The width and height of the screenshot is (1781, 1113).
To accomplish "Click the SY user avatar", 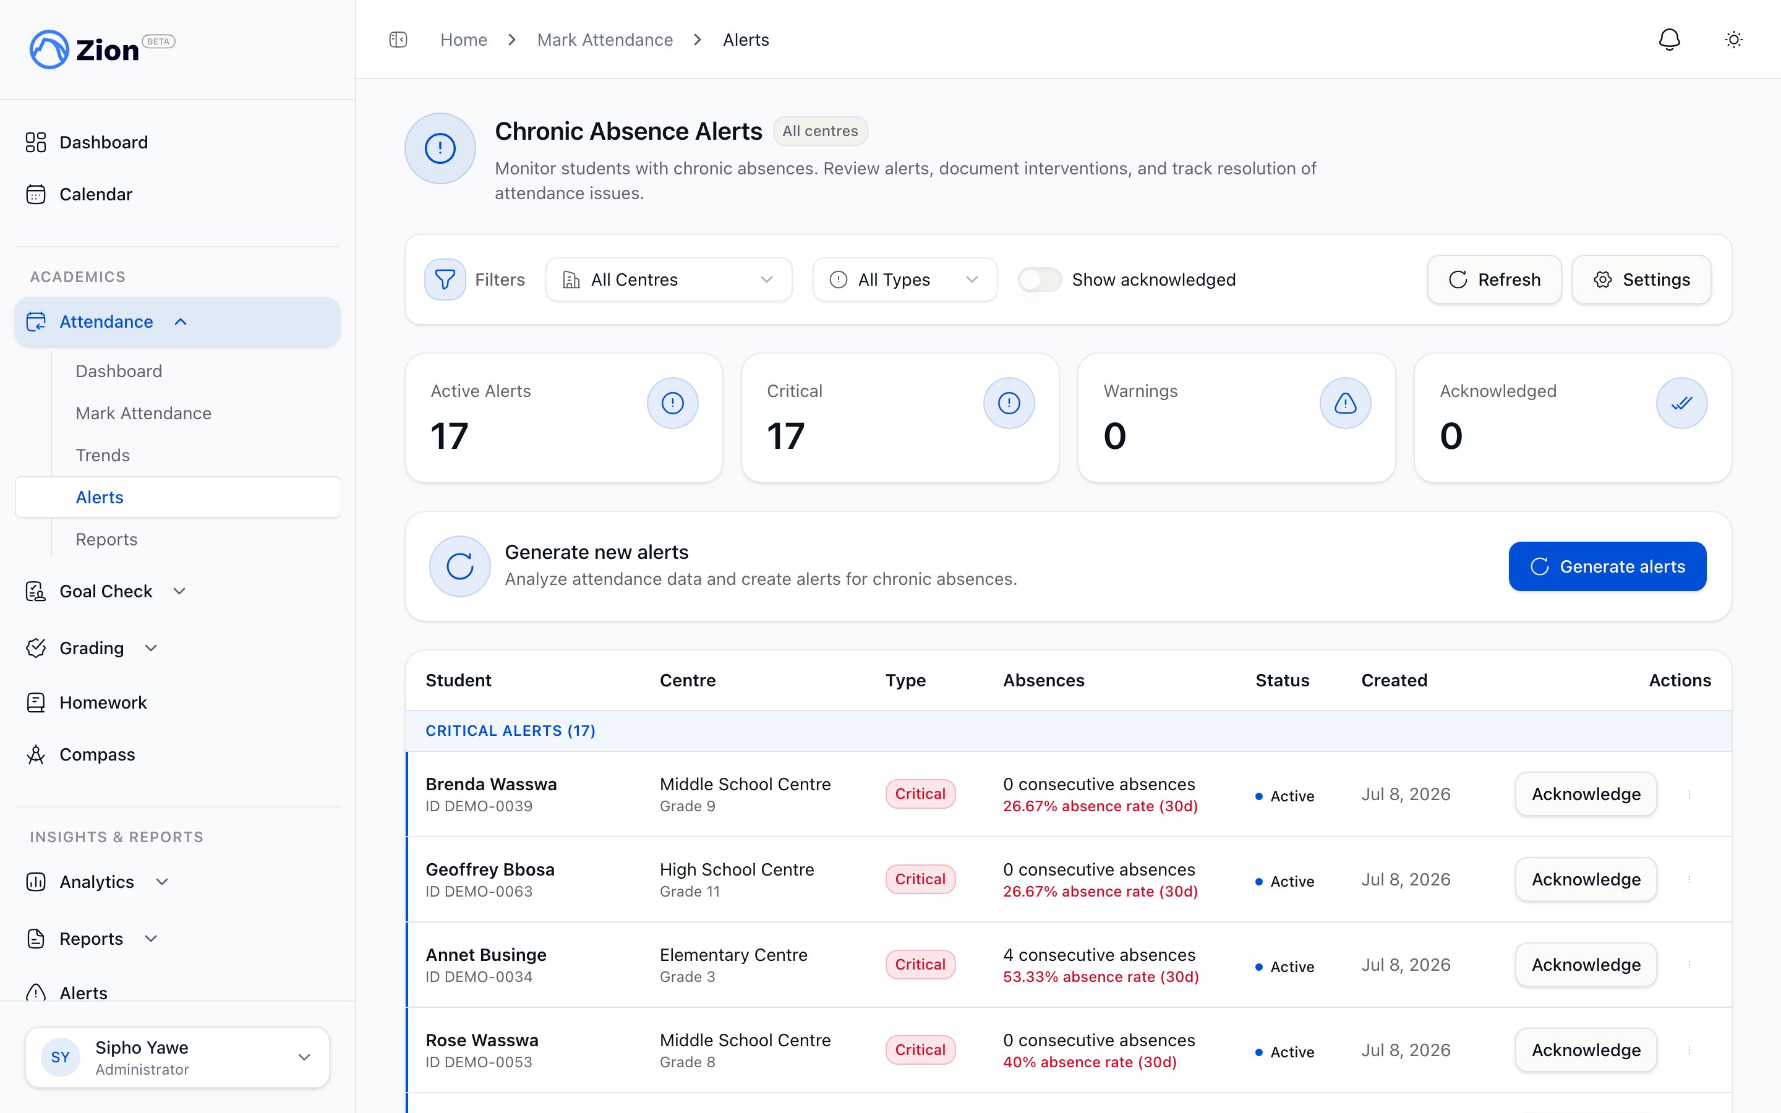I will (x=61, y=1058).
